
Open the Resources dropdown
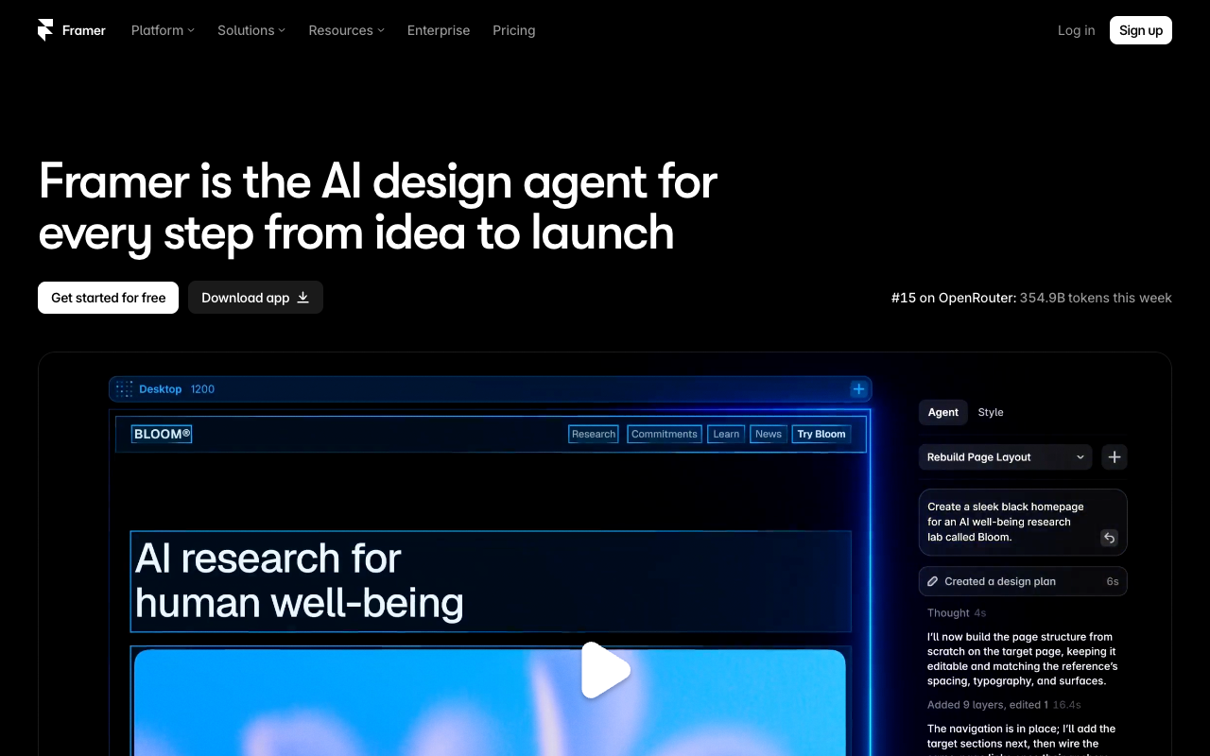click(x=346, y=30)
